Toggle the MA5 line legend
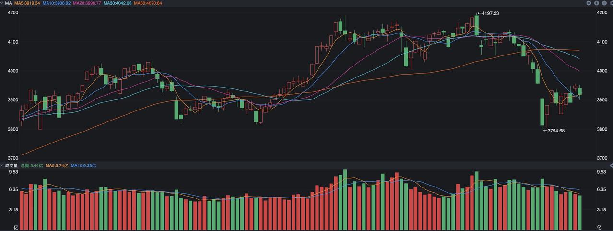Image resolution: width=613 pixels, height=231 pixels. pos(27,3)
